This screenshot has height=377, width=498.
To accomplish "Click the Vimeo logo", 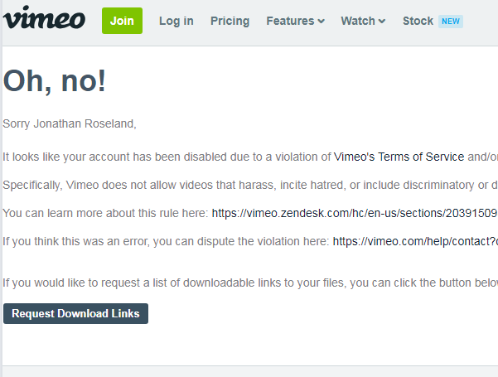I will (44, 17).
